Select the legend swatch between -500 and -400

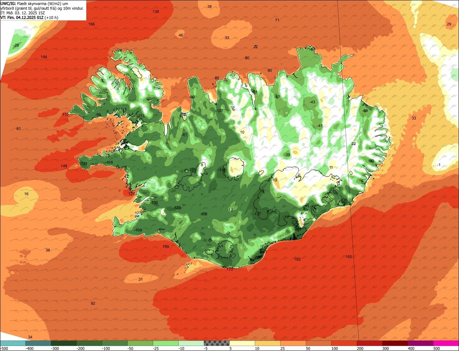[x=13, y=343]
